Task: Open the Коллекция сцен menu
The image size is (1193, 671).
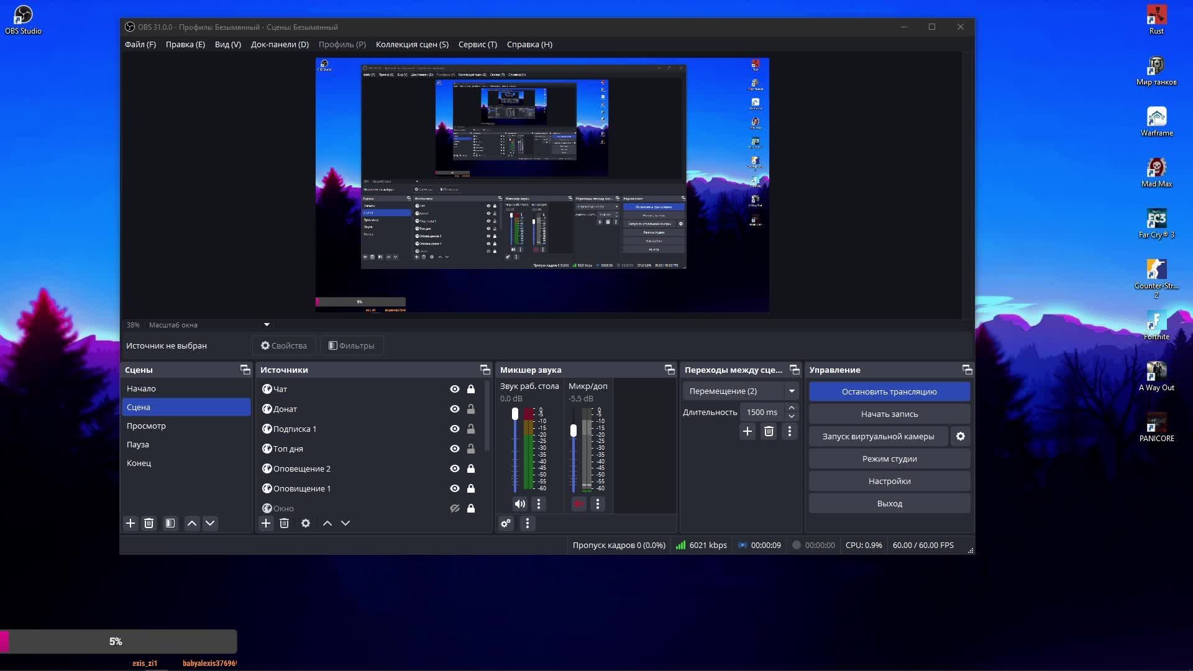Action: (x=412, y=44)
